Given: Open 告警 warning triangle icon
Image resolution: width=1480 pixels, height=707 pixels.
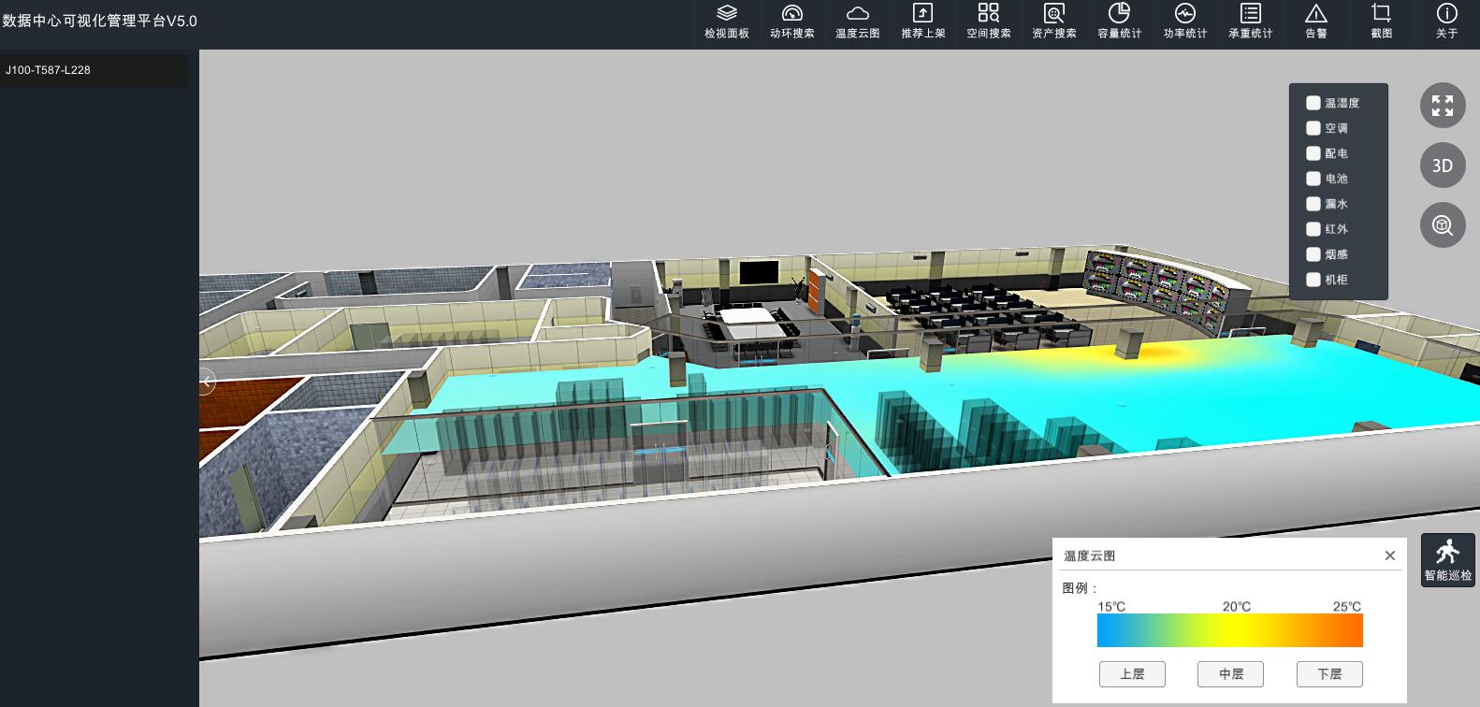Looking at the screenshot, I should point(1316,13).
